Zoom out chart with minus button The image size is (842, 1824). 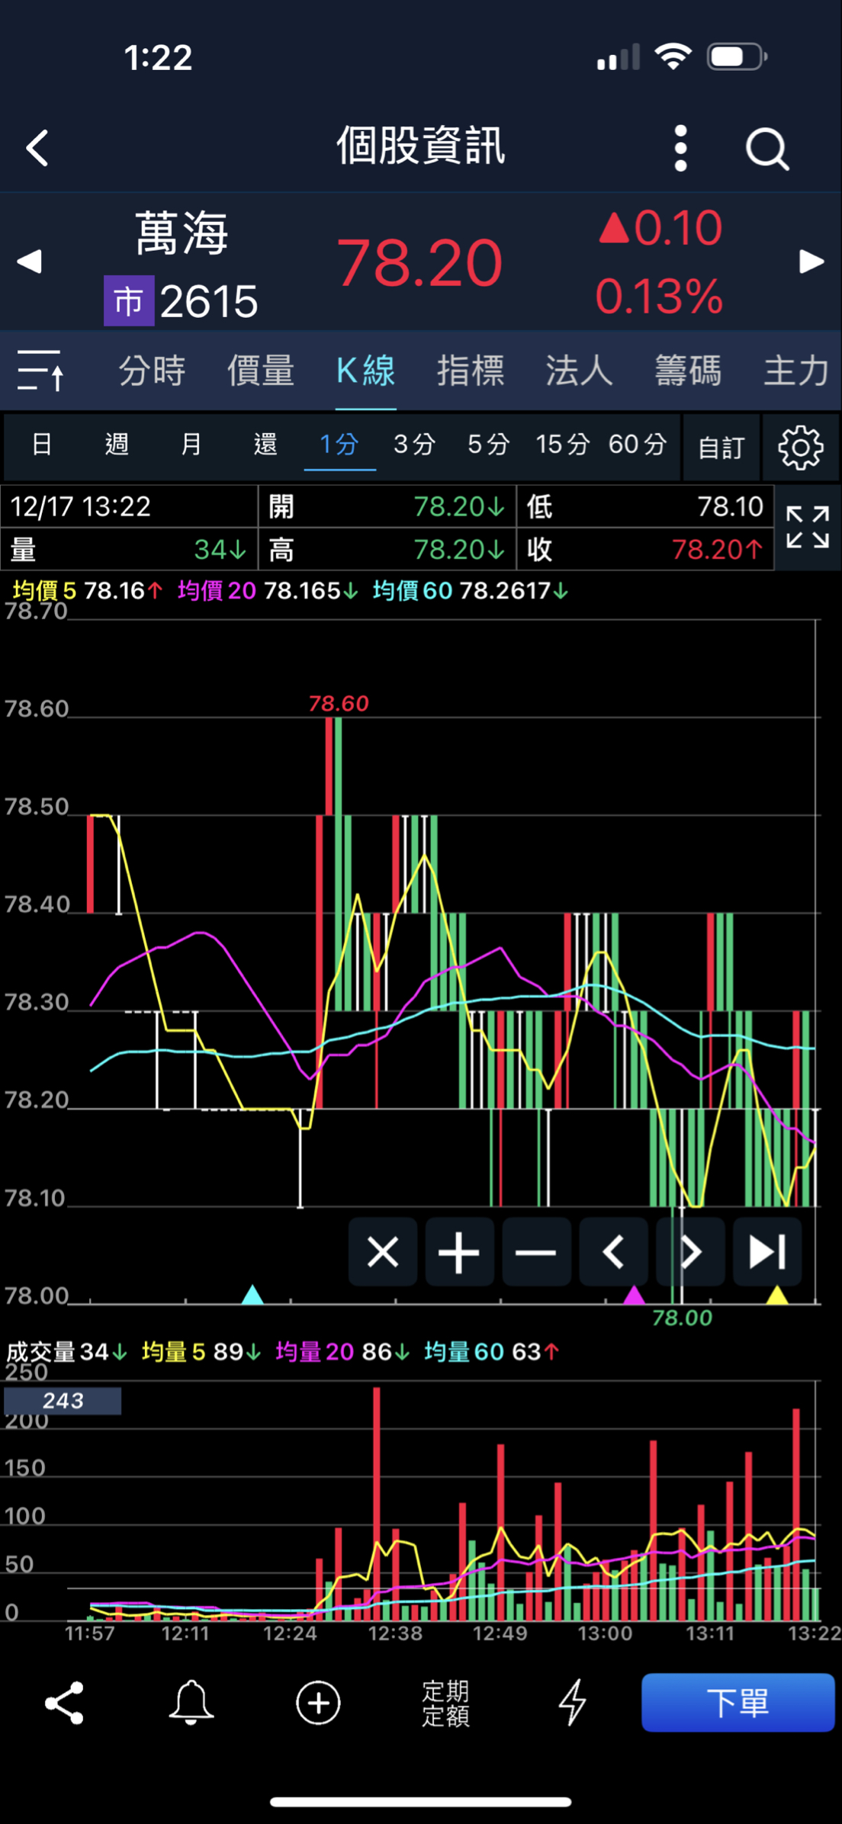536,1252
